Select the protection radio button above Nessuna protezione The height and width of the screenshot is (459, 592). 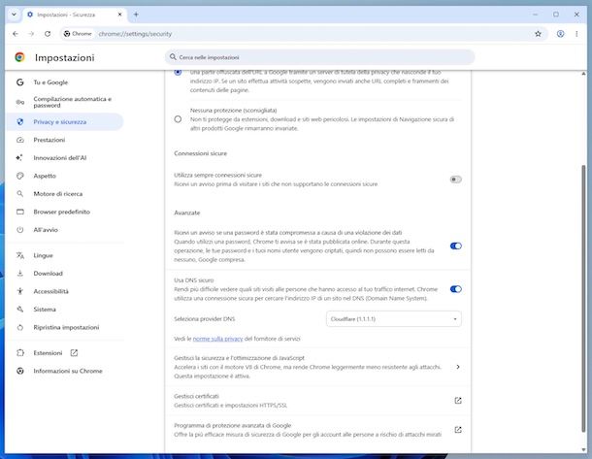(178, 72)
